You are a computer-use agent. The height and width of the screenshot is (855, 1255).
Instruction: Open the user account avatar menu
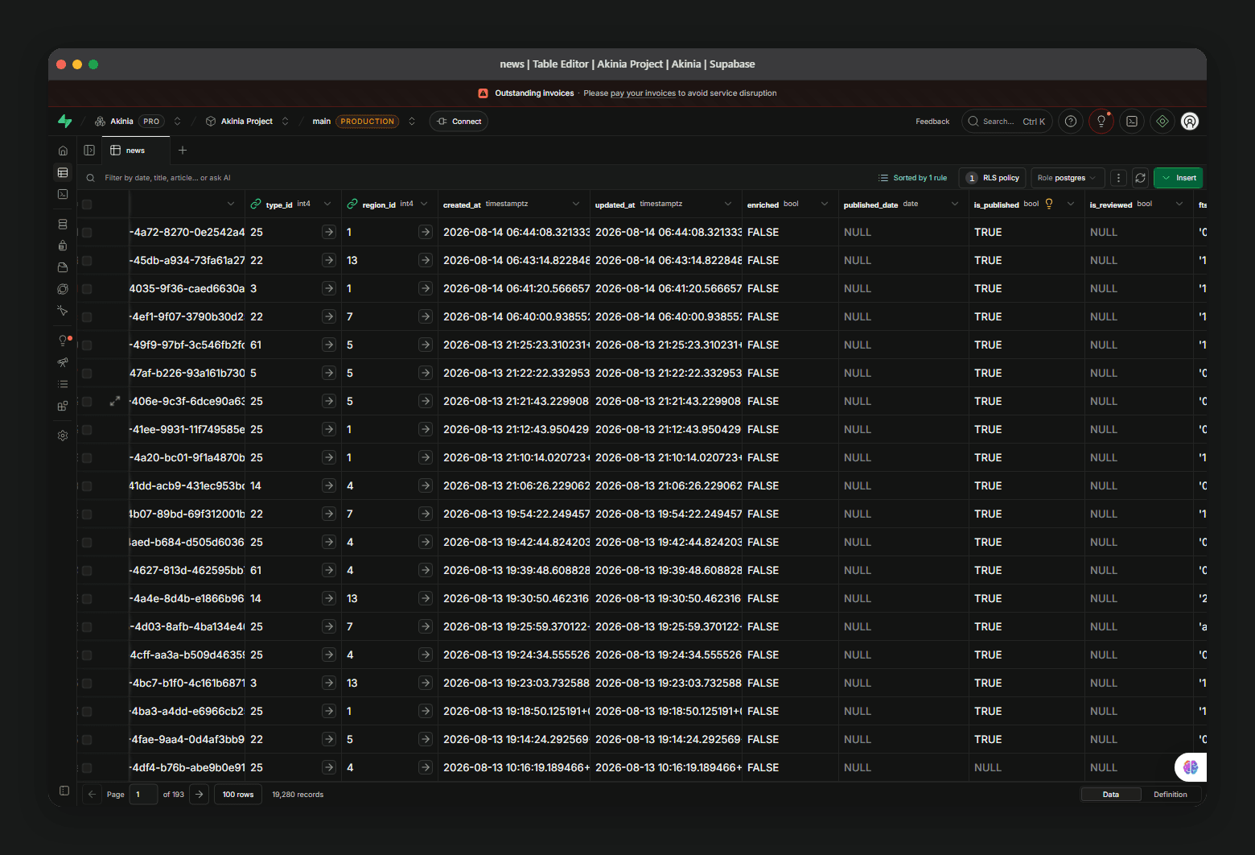1190,122
